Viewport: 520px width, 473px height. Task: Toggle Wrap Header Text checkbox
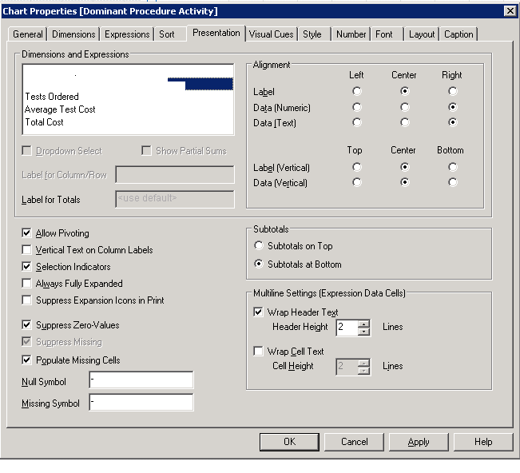pyautogui.click(x=258, y=312)
